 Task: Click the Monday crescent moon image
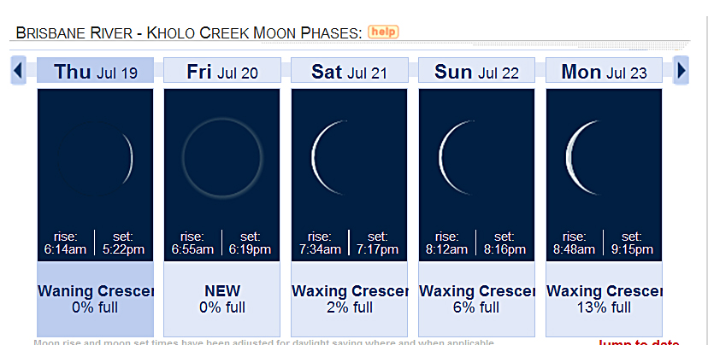pos(604,157)
